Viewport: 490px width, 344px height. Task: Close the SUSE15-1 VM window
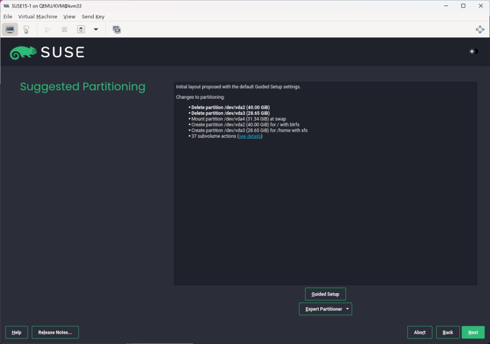(x=481, y=6)
